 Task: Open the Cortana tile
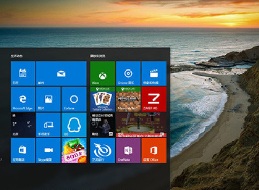pyautogui.click(x=74, y=99)
